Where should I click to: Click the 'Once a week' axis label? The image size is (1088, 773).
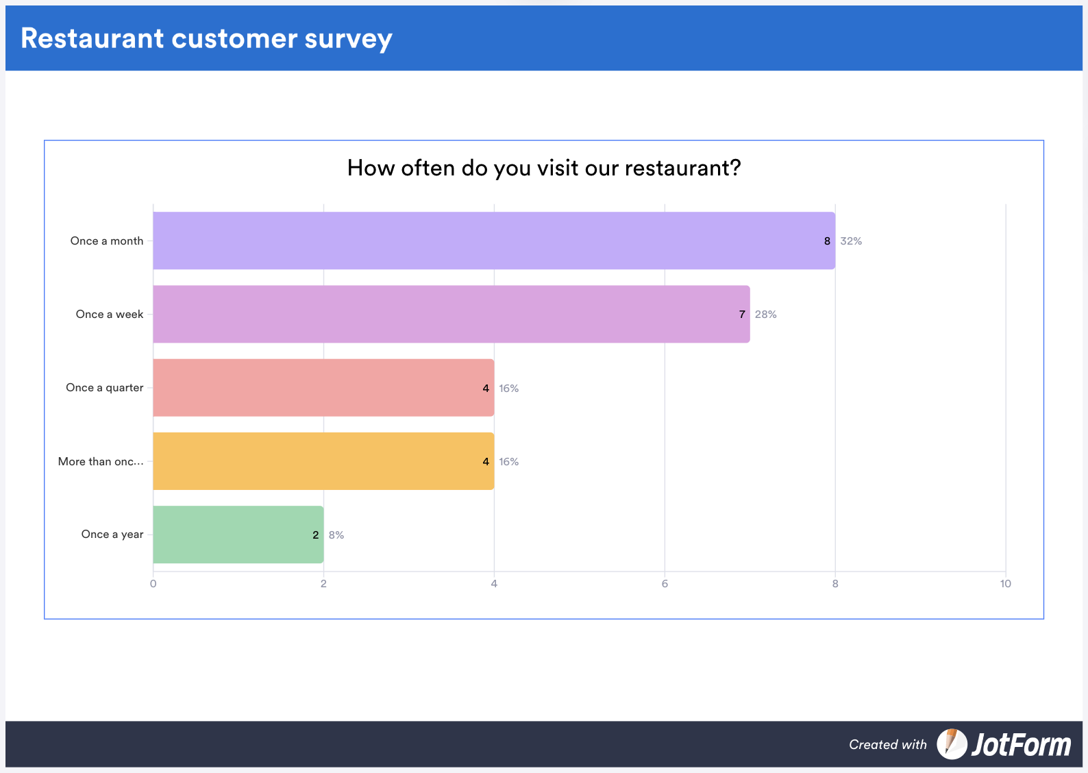tap(110, 315)
